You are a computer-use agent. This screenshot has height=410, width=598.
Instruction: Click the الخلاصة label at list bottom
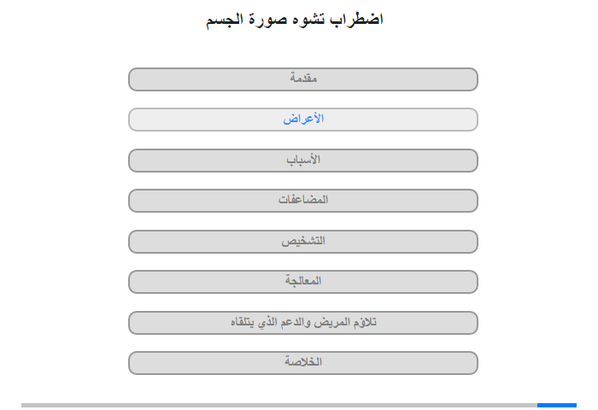303,361
